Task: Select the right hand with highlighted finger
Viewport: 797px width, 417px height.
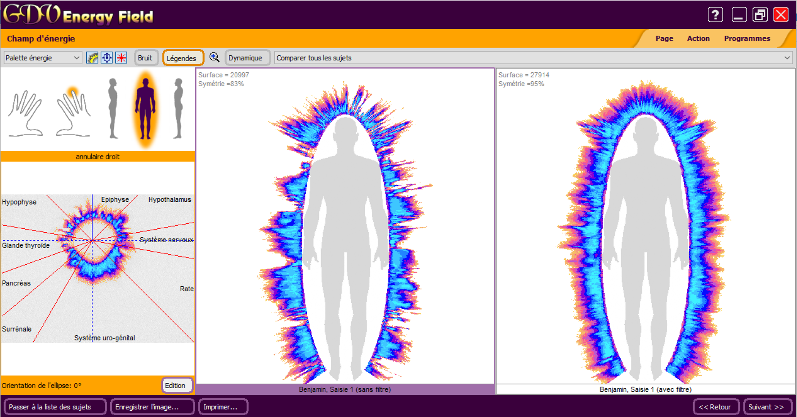Action: [73, 111]
